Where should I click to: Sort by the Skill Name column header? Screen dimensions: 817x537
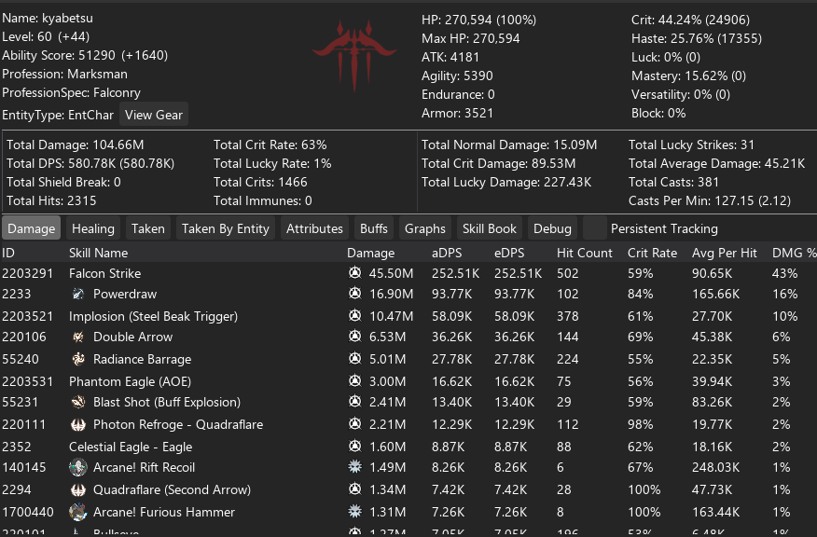pos(99,253)
